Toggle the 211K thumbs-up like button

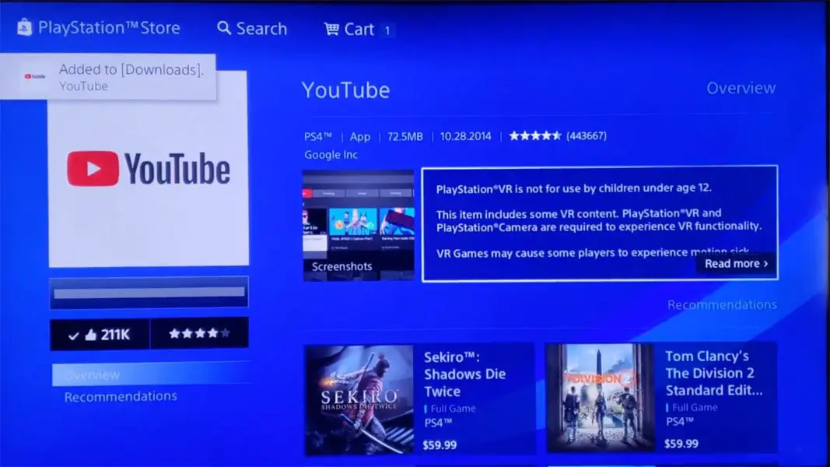point(100,335)
